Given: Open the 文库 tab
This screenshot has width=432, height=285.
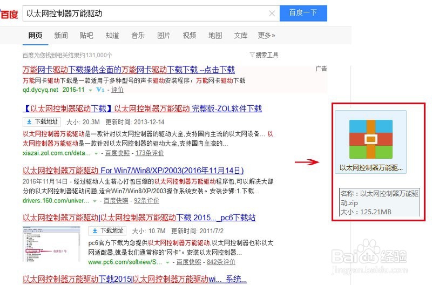Looking at the screenshot, I should [241, 35].
